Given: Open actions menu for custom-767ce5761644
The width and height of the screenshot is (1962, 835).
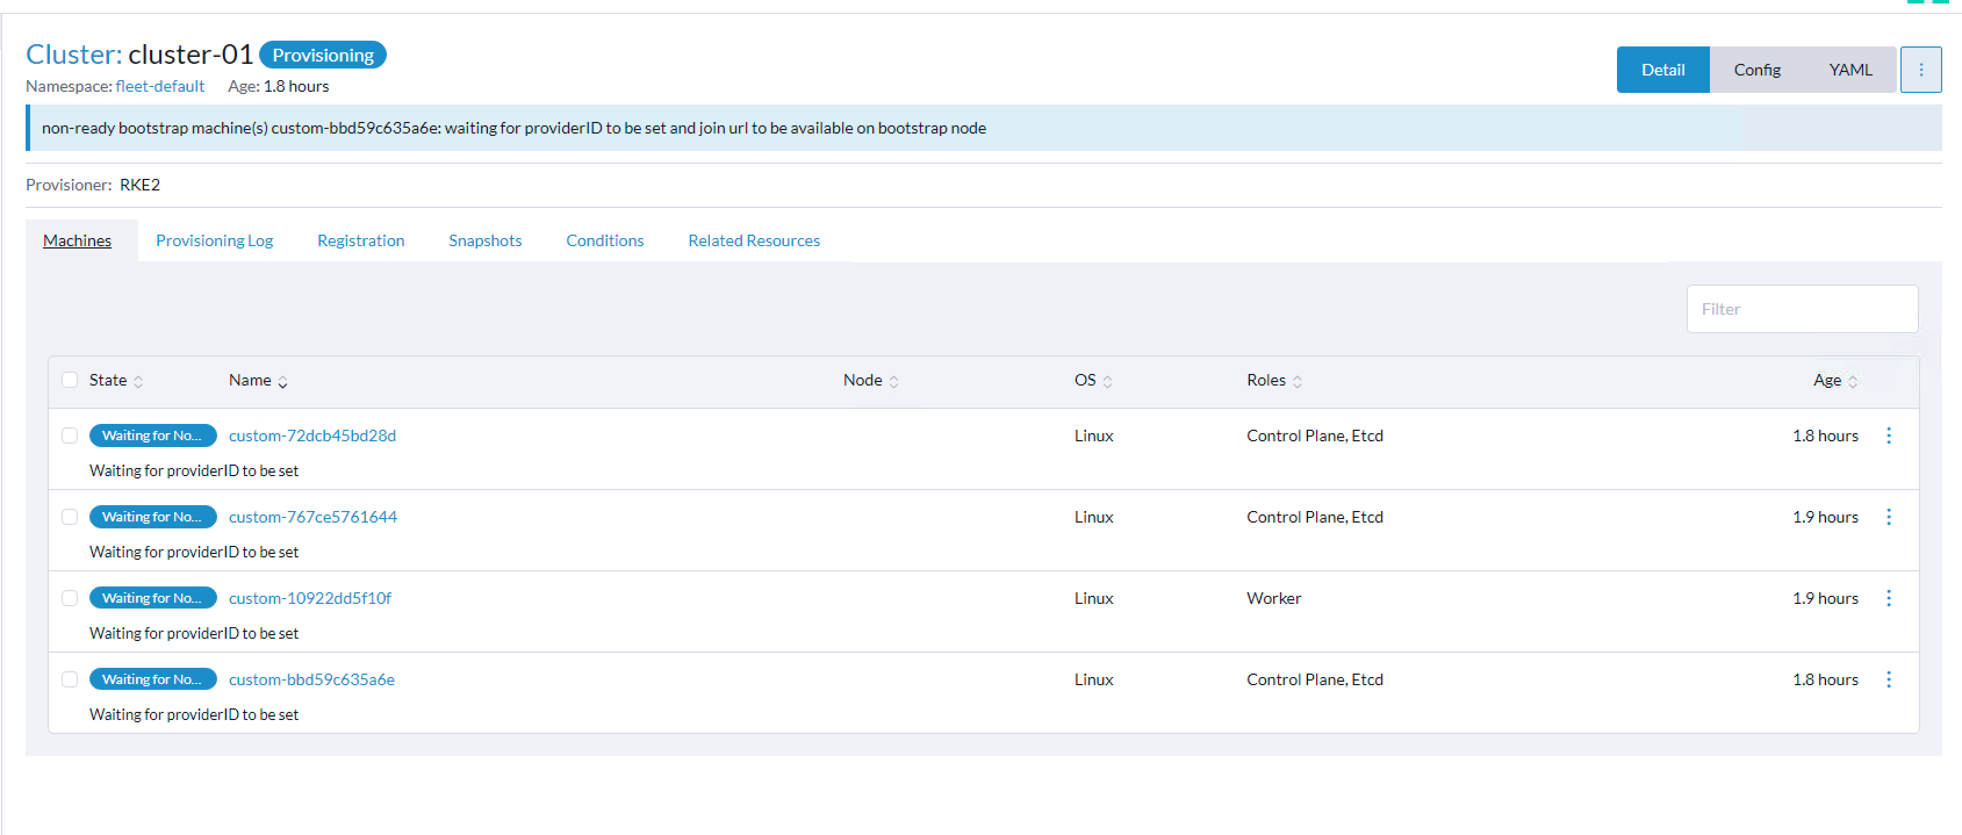Looking at the screenshot, I should tap(1889, 516).
